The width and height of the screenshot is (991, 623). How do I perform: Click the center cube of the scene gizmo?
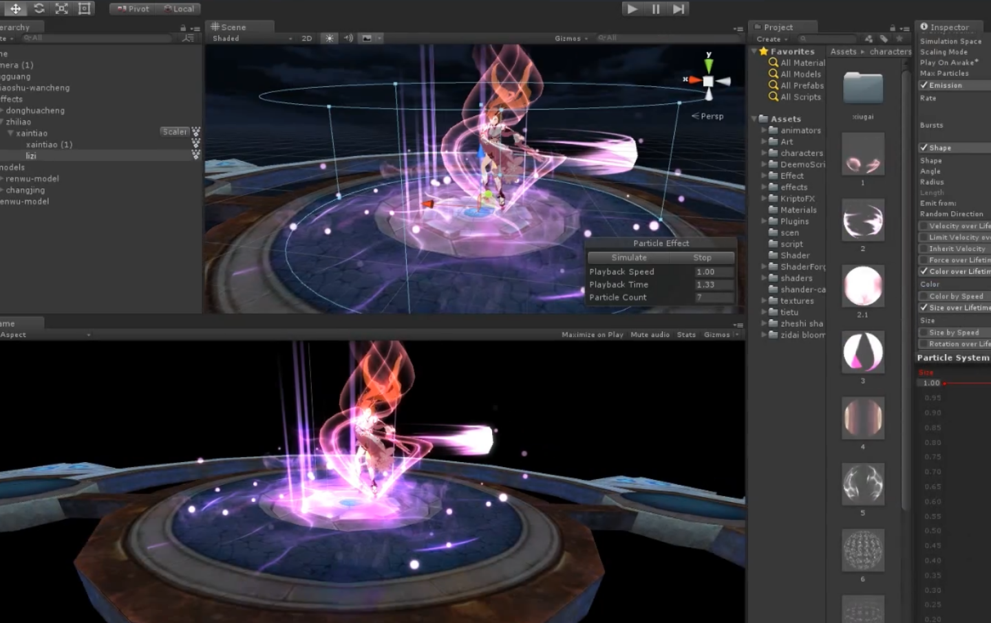[708, 81]
